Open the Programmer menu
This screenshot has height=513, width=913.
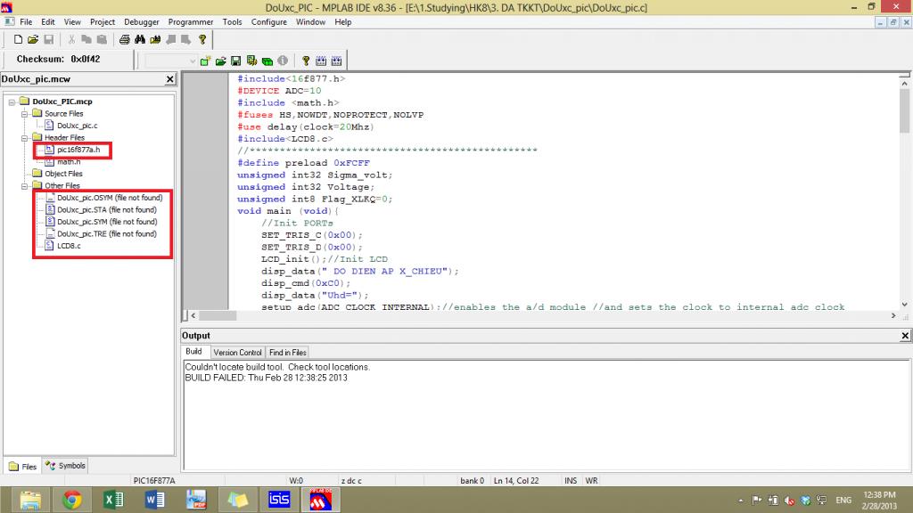coord(193,21)
